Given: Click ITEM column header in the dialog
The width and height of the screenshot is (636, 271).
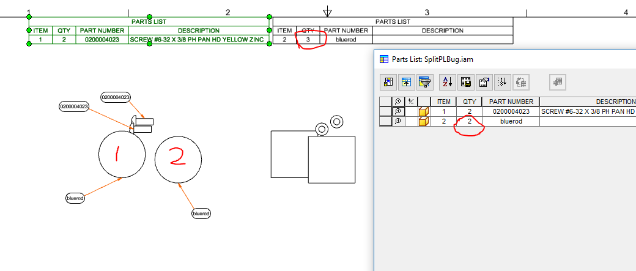Looking at the screenshot, I should click(444, 102).
